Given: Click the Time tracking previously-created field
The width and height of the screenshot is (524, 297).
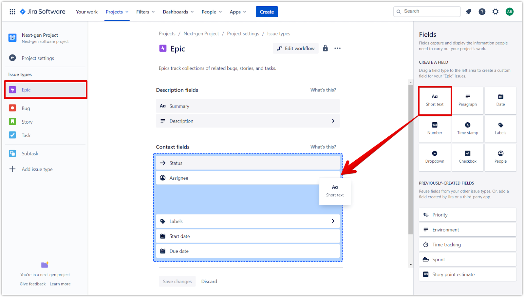Looking at the screenshot, I should click(468, 245).
